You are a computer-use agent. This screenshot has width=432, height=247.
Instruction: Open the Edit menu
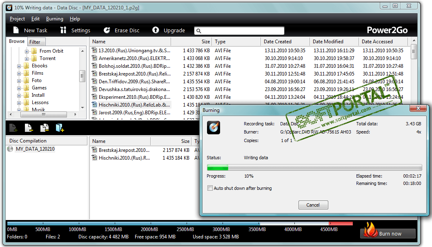(35, 19)
